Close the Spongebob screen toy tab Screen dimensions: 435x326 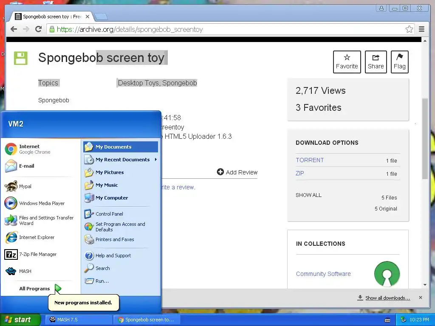point(88,17)
